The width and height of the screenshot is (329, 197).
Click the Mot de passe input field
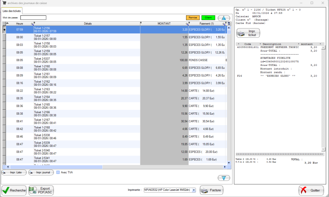pos(33,18)
